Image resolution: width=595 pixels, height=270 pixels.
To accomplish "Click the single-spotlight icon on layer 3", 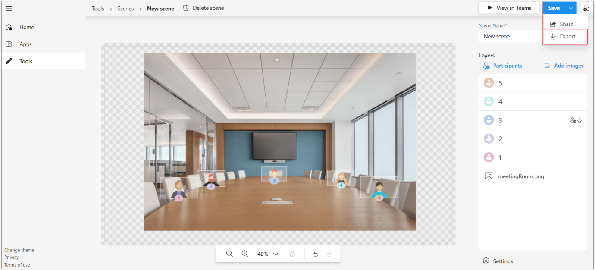I will 579,120.
